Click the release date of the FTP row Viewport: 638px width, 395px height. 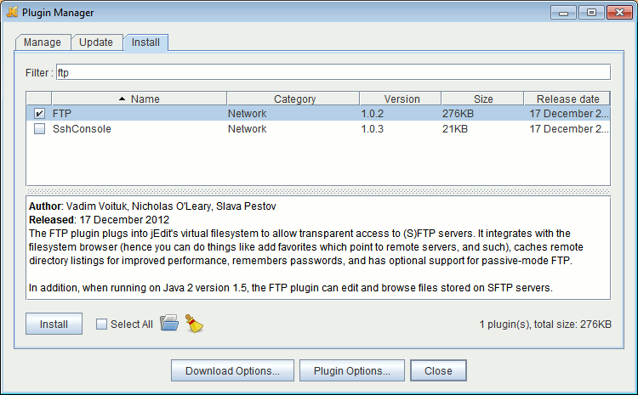(x=569, y=113)
